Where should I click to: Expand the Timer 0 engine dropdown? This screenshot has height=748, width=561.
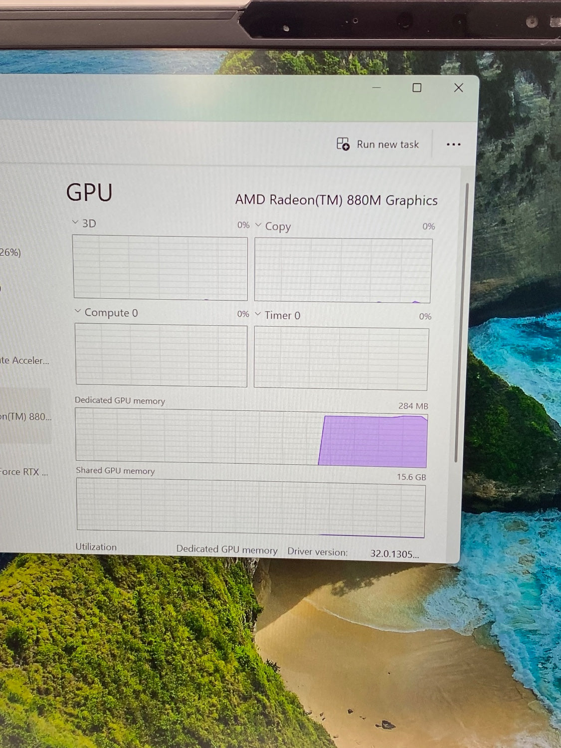258,314
